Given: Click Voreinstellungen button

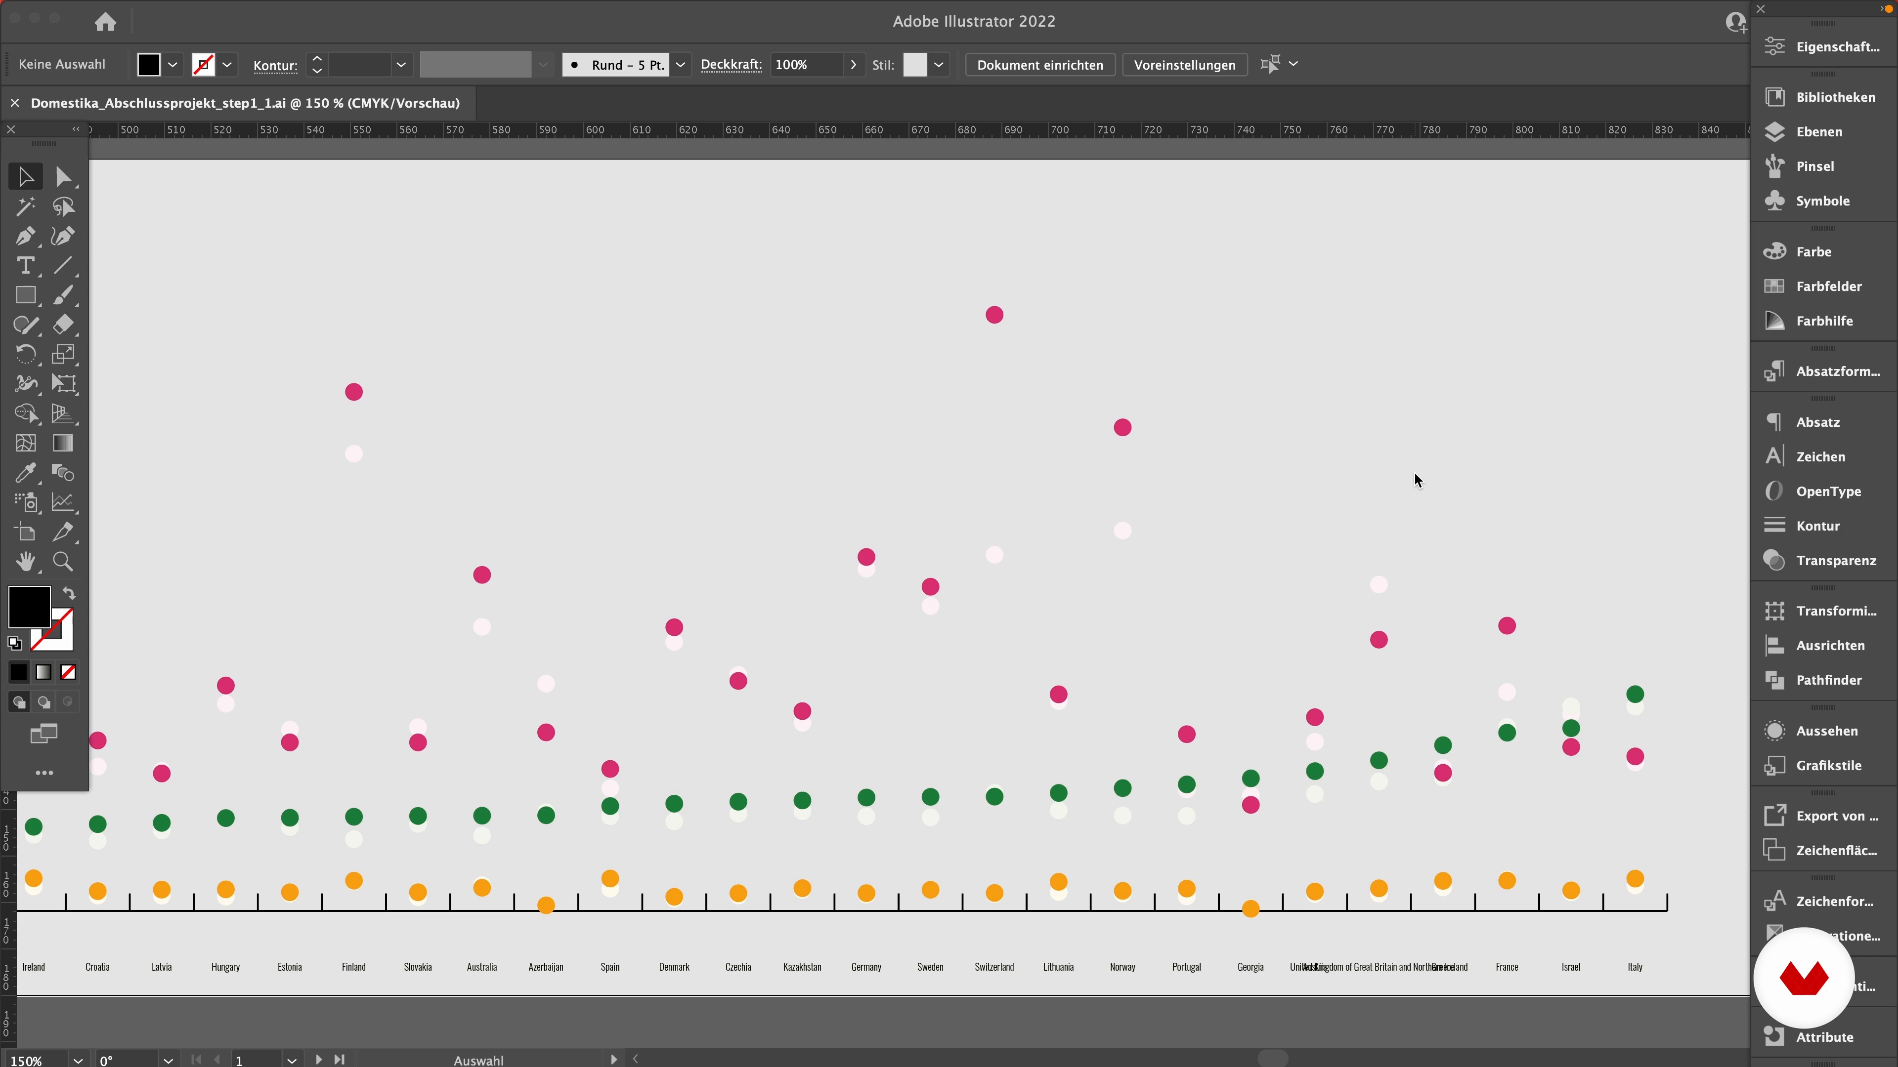Looking at the screenshot, I should click(1184, 65).
